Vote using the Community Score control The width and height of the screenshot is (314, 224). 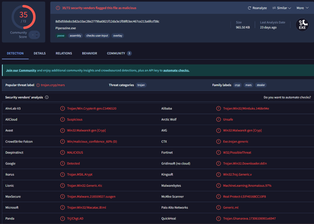[34, 35]
